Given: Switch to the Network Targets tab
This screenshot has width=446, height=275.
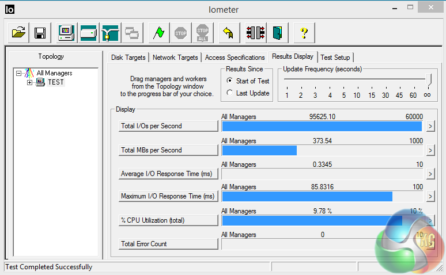Looking at the screenshot, I should 175,58.
